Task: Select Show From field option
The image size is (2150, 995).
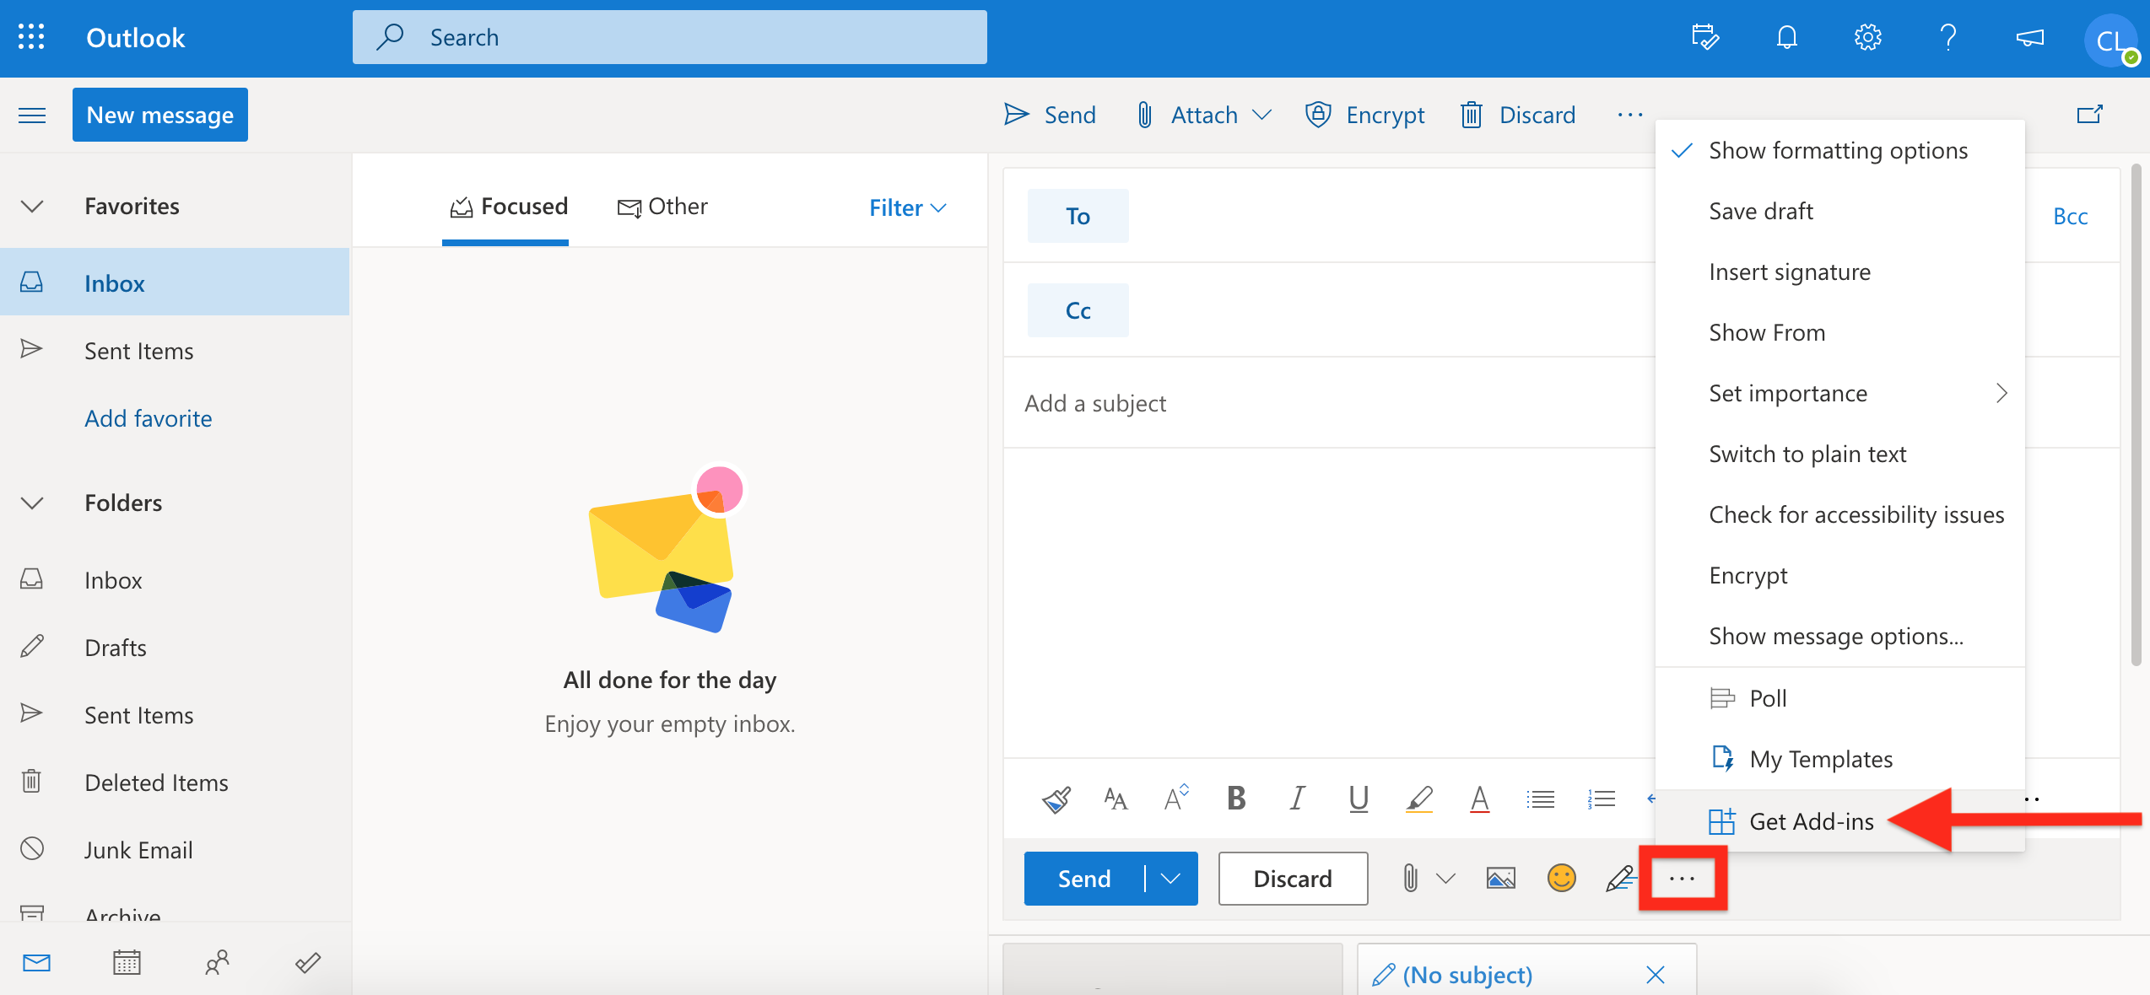Action: point(1768,331)
